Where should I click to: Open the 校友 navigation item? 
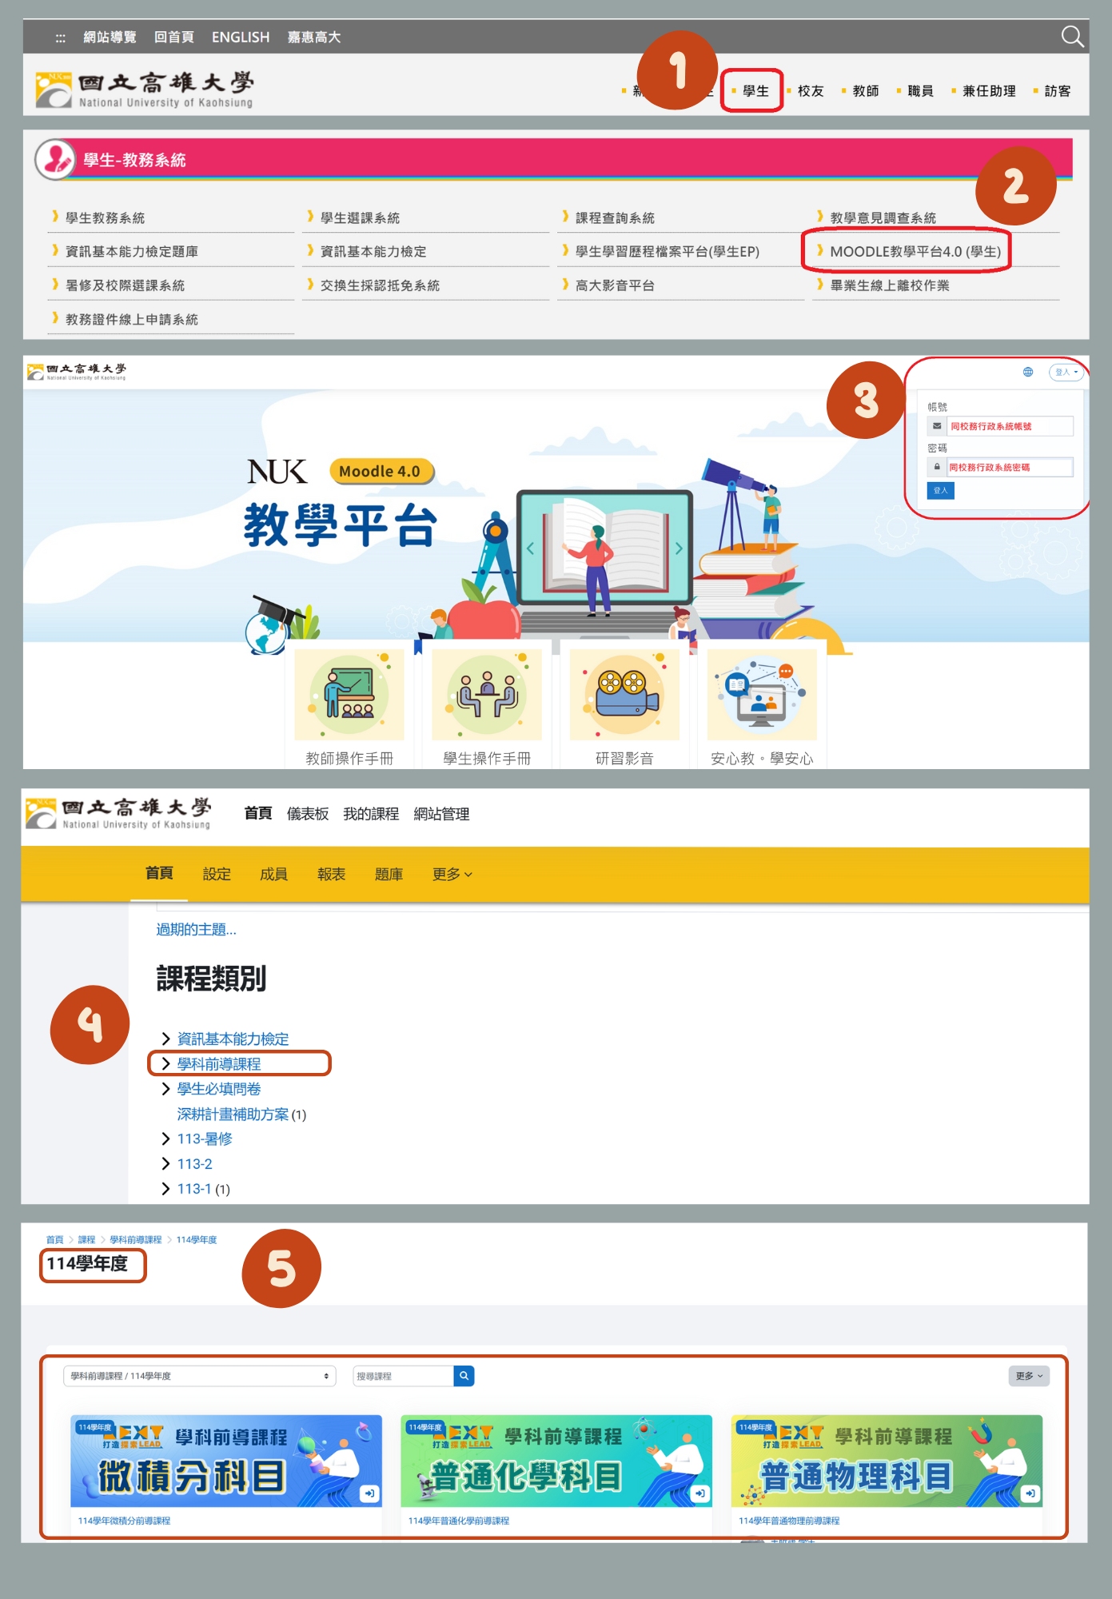pyautogui.click(x=811, y=91)
